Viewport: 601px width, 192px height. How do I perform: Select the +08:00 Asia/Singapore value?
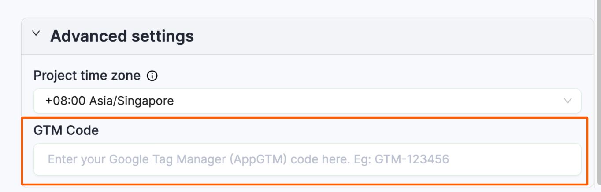coord(110,101)
